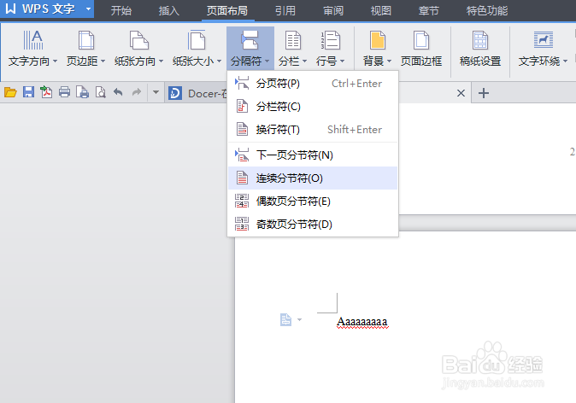Click the 分隔符 breaks icon
576x403 pixels.
(250, 40)
